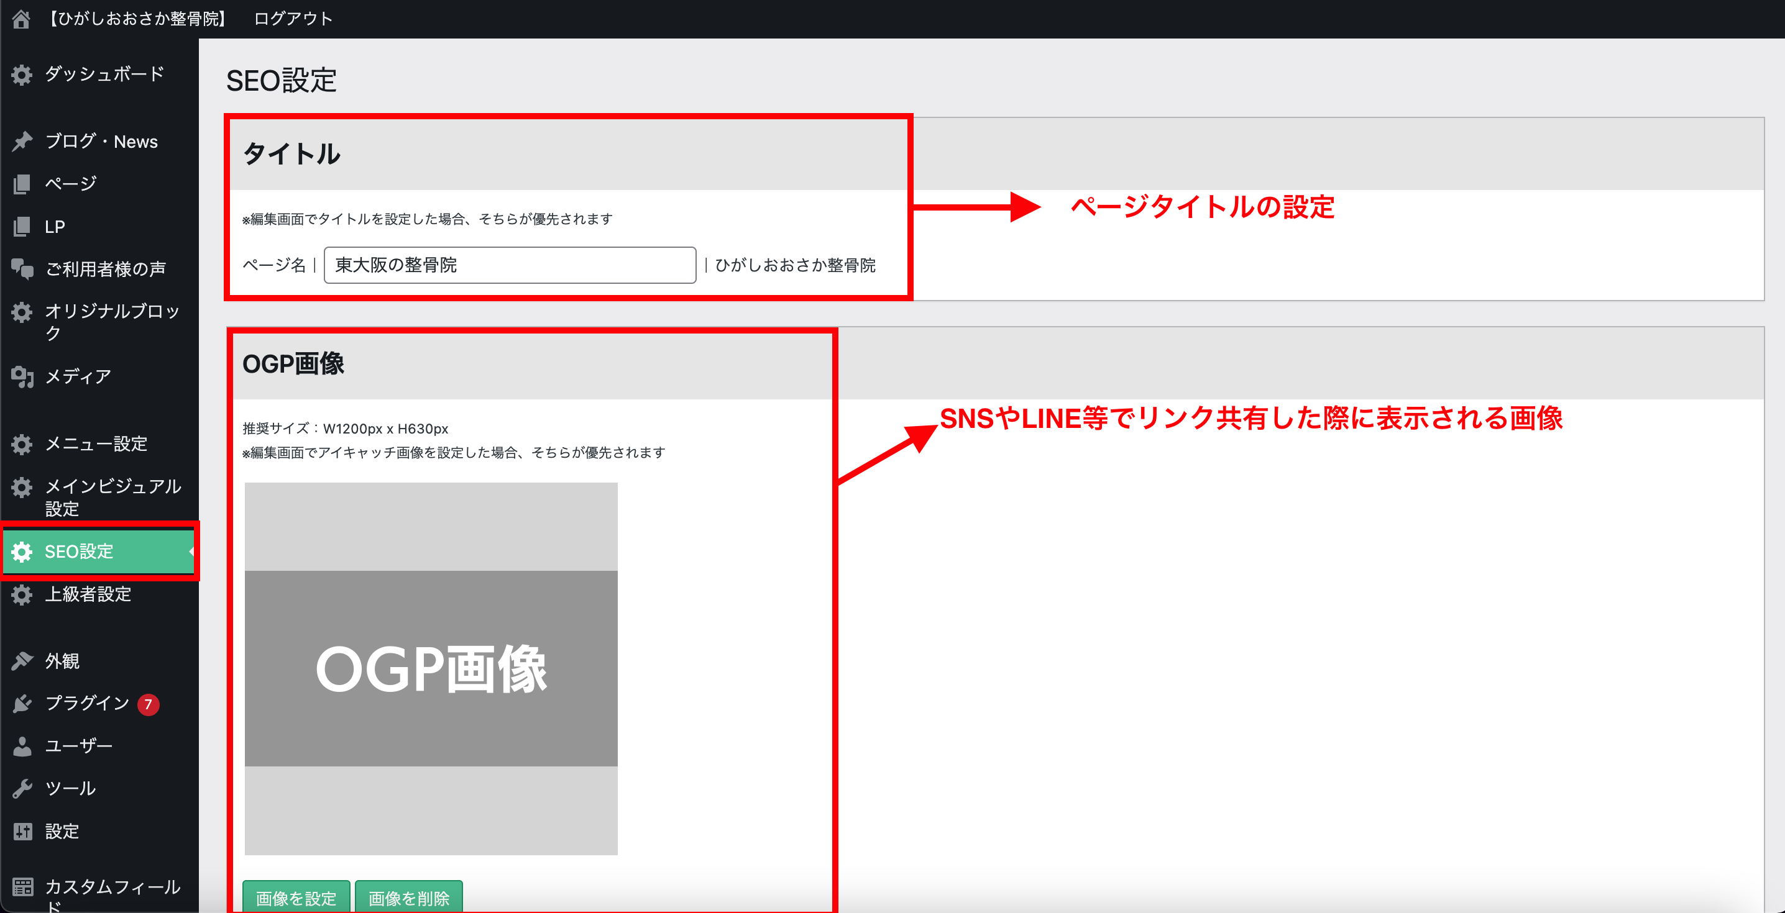Collapse arrow on active SEO設定 item

[x=191, y=552]
